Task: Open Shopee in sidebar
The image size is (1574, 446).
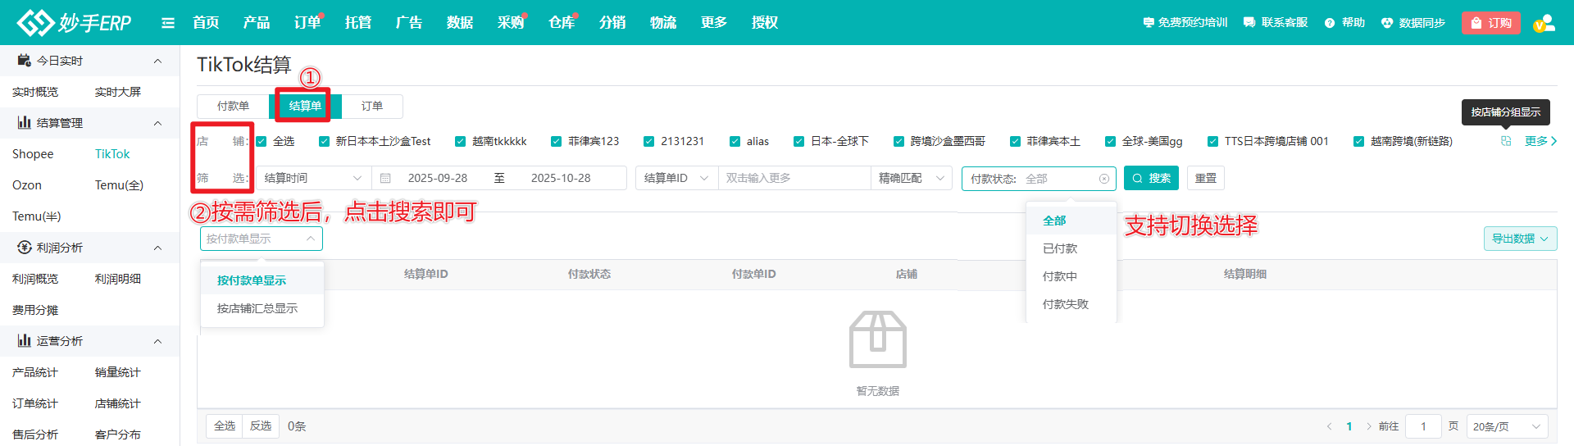Action: point(33,154)
